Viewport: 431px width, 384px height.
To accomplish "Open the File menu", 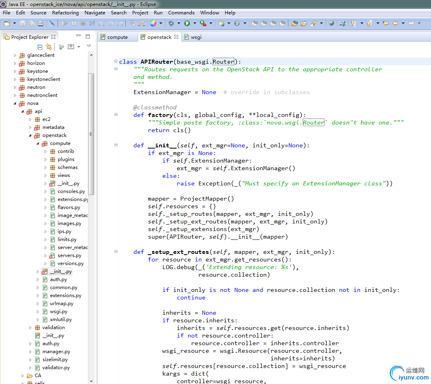I will click(x=6, y=13).
